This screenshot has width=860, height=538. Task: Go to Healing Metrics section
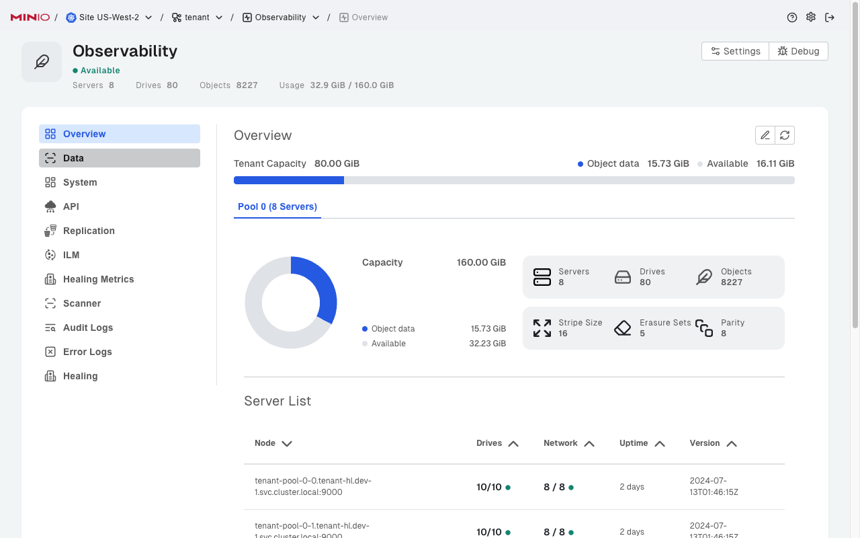coord(98,279)
